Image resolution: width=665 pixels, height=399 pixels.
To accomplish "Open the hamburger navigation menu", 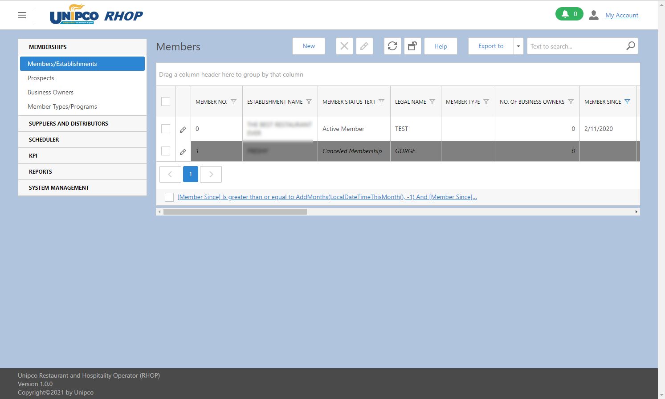I will (x=22, y=15).
